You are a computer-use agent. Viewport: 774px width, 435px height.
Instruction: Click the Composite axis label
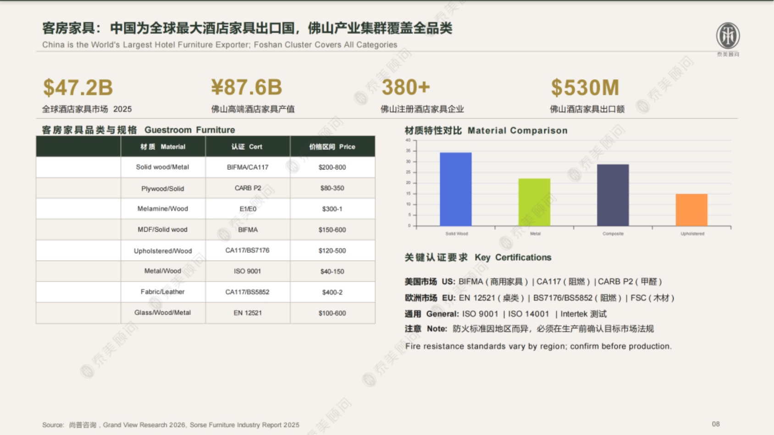pyautogui.click(x=613, y=234)
